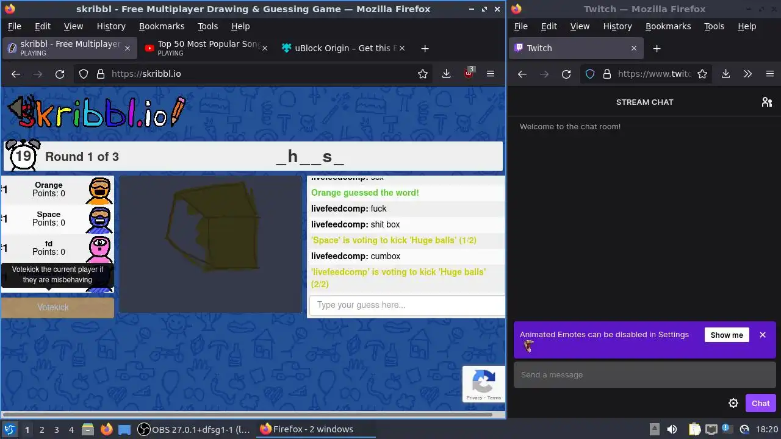Image resolution: width=781 pixels, height=439 pixels.
Task: Click the Show me button
Action: pyautogui.click(x=727, y=335)
